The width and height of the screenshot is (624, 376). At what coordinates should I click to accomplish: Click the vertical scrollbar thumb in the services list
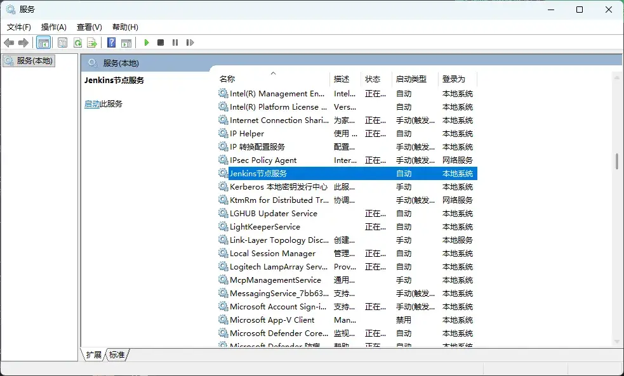pos(616,161)
